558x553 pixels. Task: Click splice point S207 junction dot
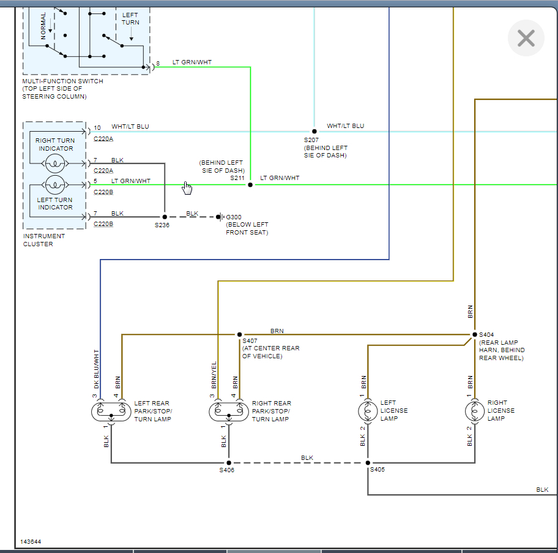[314, 131]
